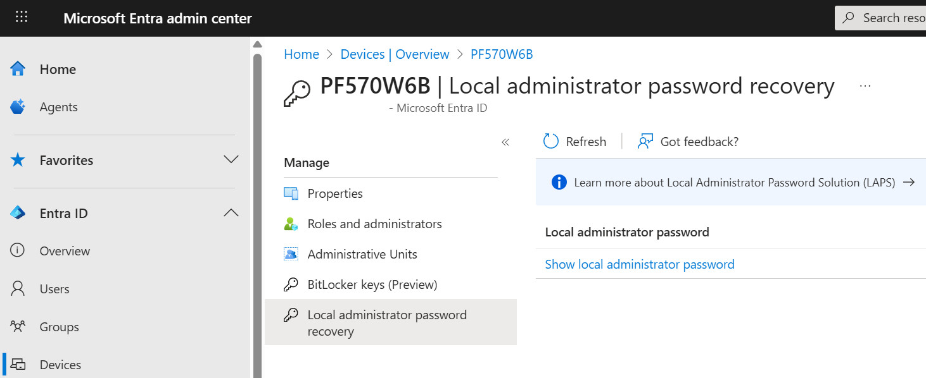
Task: Click the Users person icon
Action: (x=18, y=289)
